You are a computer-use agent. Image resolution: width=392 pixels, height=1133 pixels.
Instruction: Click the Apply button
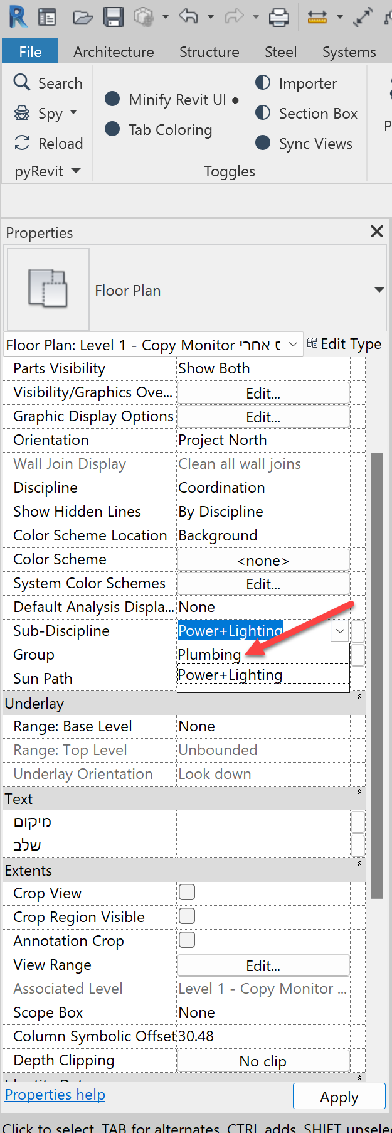click(x=339, y=1097)
